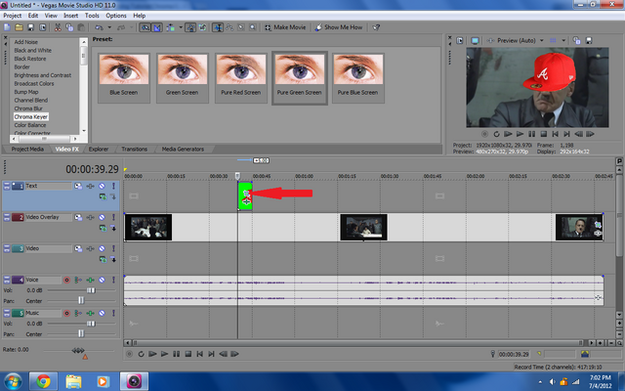Save snapshot icon in the preview toolbar
The image size is (625, 391).
pos(589,41)
